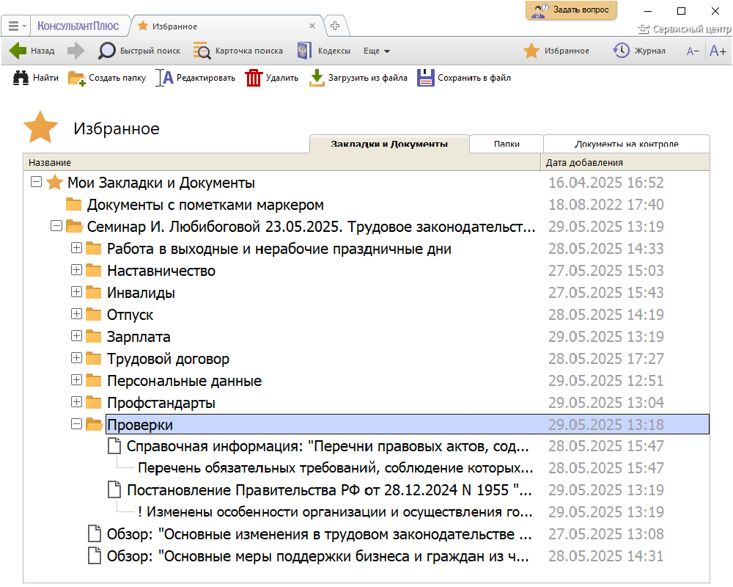This screenshot has height=587, width=733.
Task: Expand the Инвалиды folder
Action: point(76,291)
